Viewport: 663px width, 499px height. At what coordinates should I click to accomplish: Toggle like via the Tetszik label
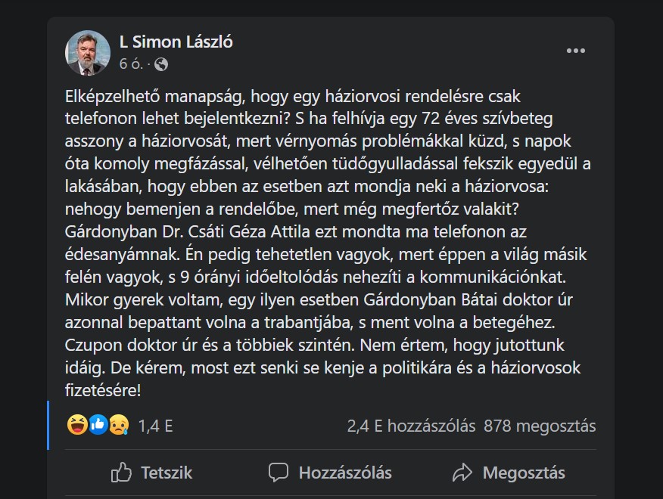(x=167, y=473)
